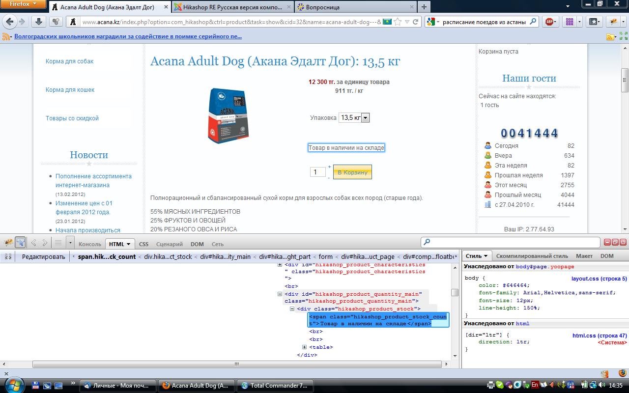Activate the Firebug element inspect tool

(x=20, y=243)
